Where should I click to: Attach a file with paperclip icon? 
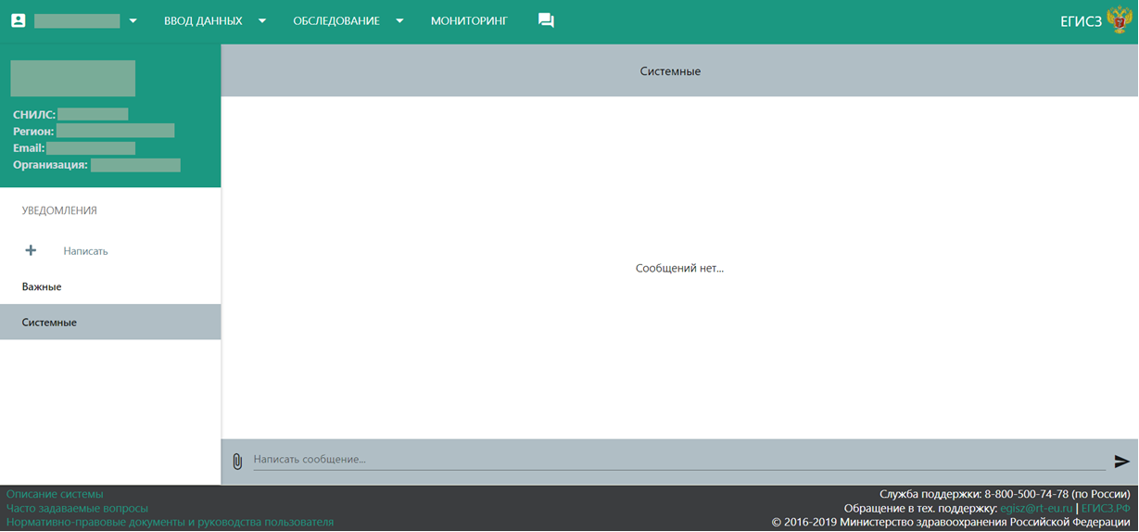[237, 461]
